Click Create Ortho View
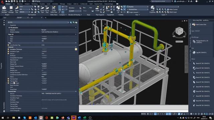 point(54,9)
